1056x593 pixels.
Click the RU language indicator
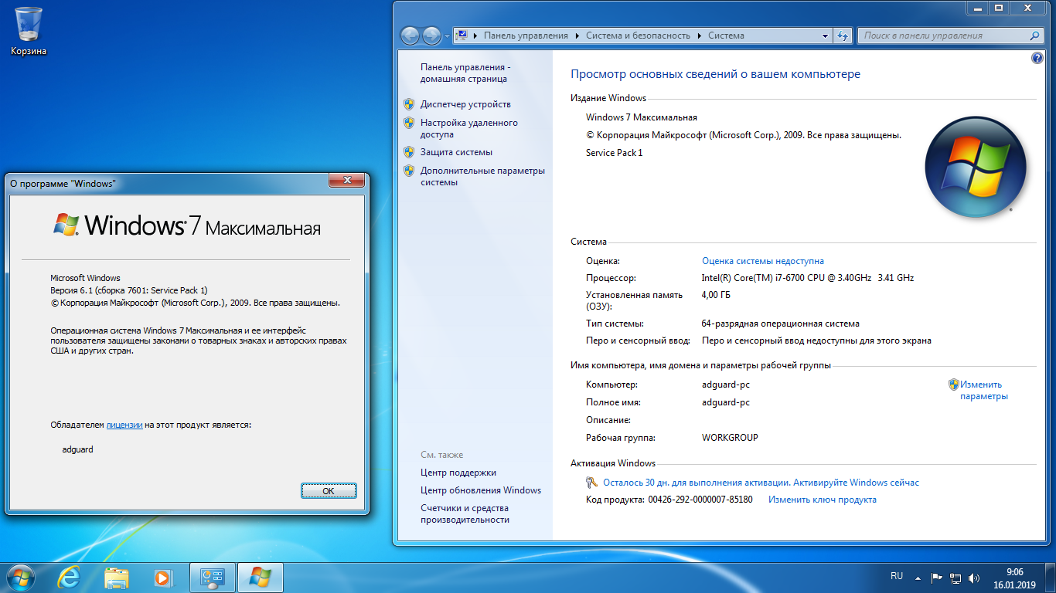click(x=897, y=576)
